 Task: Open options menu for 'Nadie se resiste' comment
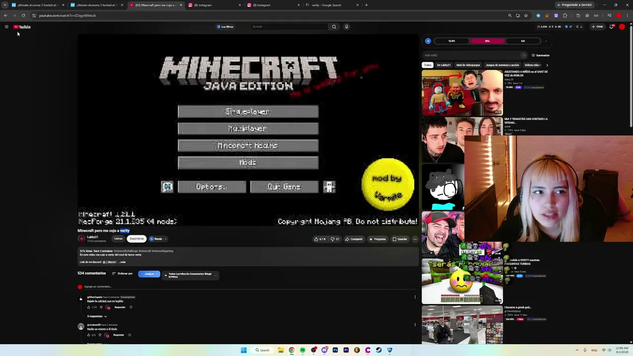point(415,325)
